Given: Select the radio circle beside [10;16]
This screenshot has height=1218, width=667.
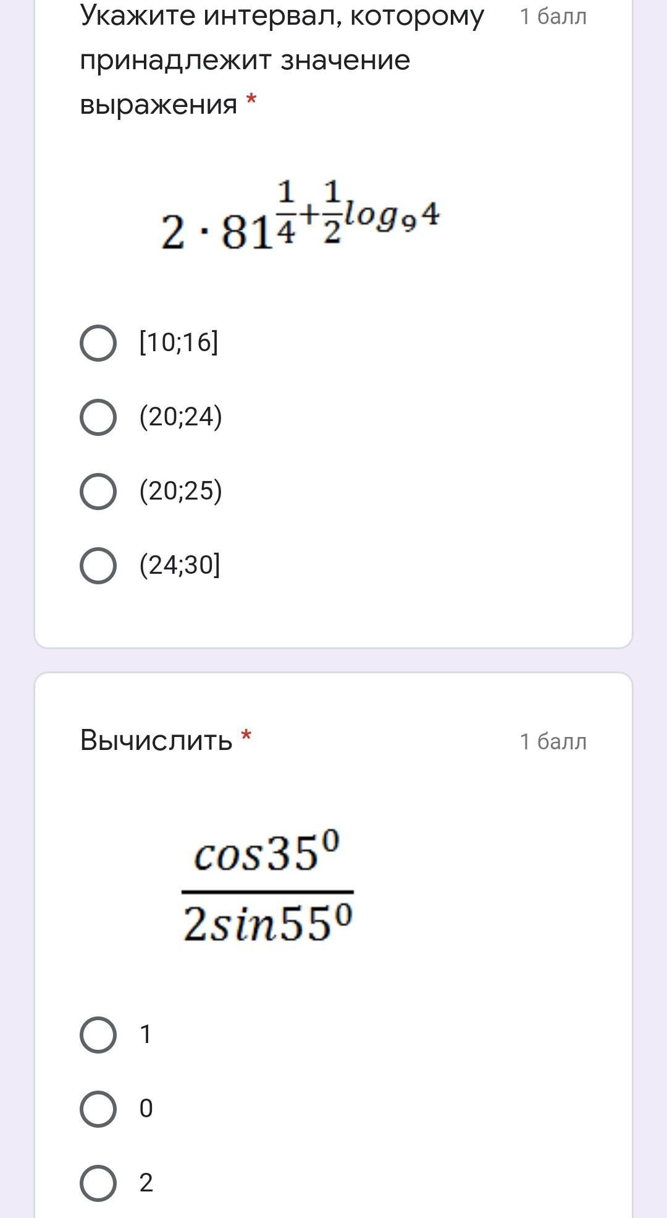Looking at the screenshot, I should [x=98, y=343].
